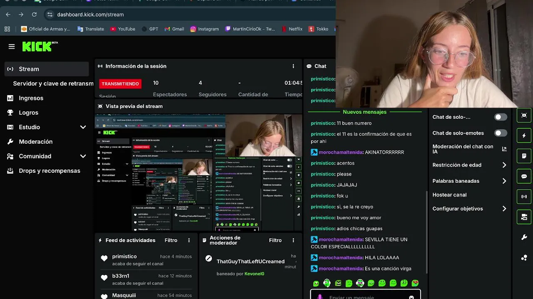Expand the Estudio sidebar section

[x=83, y=127]
